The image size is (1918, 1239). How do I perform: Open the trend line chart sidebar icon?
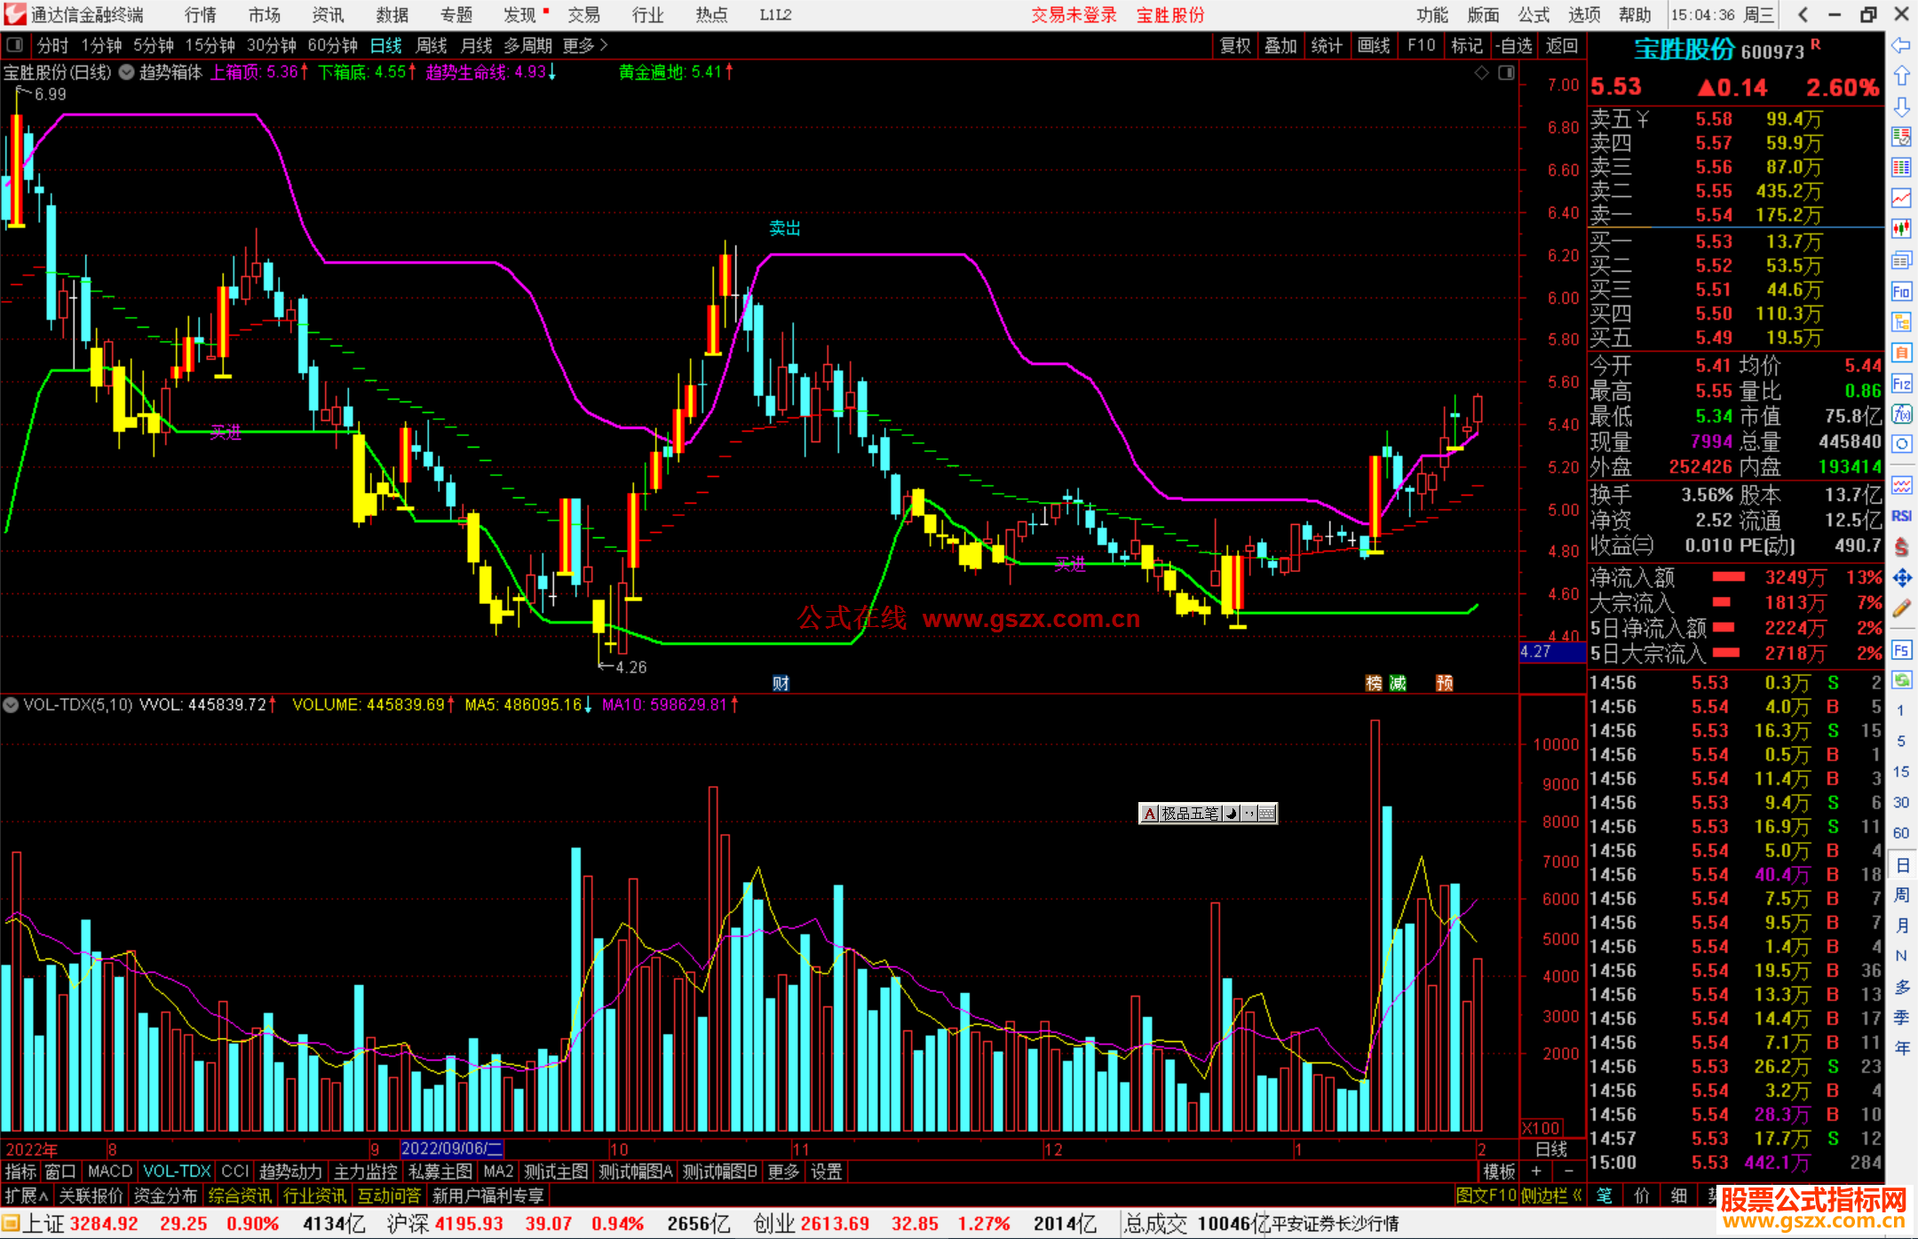point(1901,197)
